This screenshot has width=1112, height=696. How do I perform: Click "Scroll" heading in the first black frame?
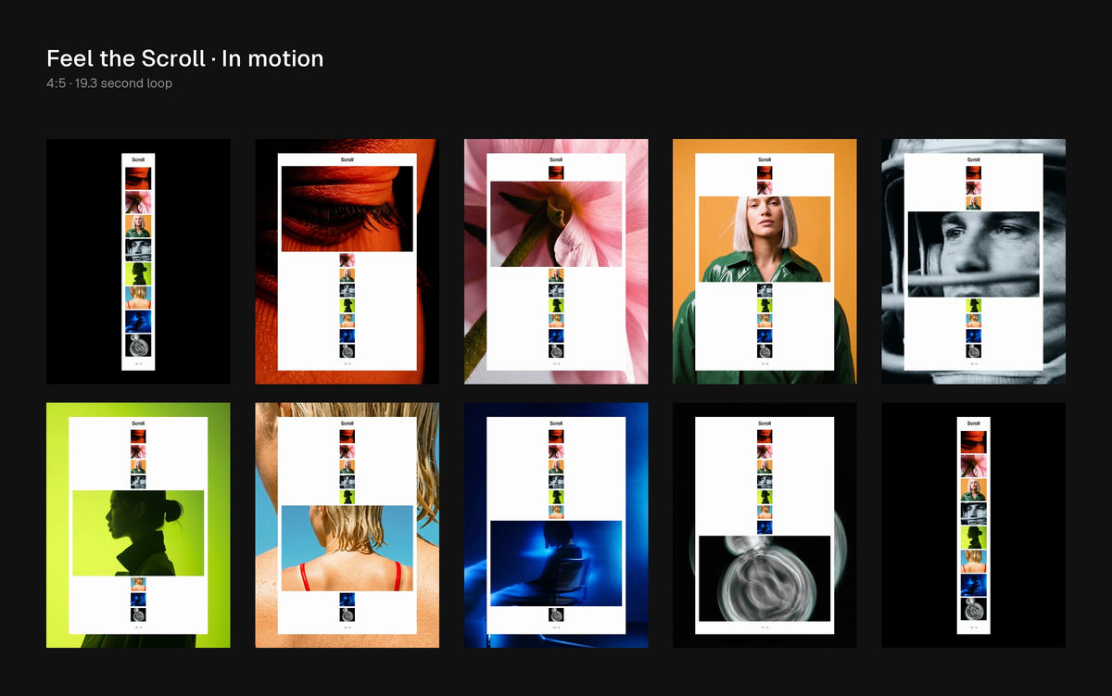pyautogui.click(x=138, y=159)
